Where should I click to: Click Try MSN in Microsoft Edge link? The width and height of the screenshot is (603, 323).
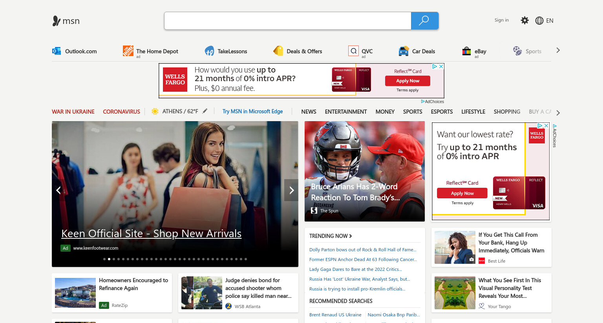coord(252,111)
